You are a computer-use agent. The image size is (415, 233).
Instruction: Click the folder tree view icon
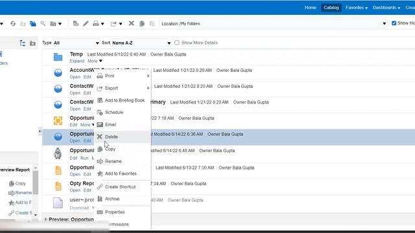[x=23, y=43]
